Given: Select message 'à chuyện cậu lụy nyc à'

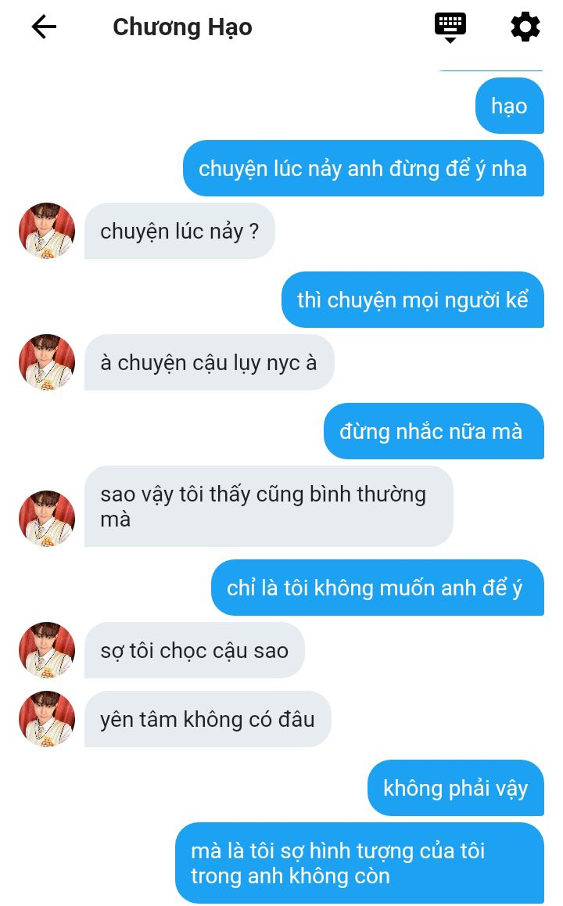Looking at the screenshot, I should (209, 362).
